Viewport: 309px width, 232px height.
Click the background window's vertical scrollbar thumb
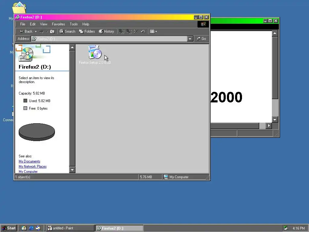click(x=275, y=68)
